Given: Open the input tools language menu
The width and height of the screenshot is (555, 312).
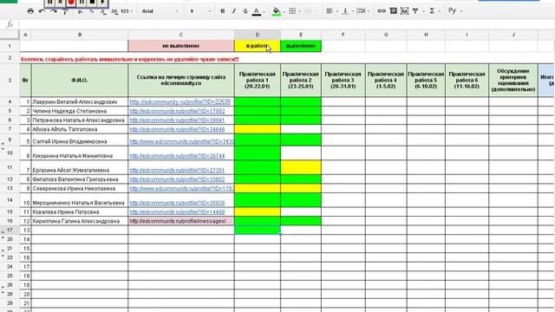Looking at the screenshot, I should point(454,11).
